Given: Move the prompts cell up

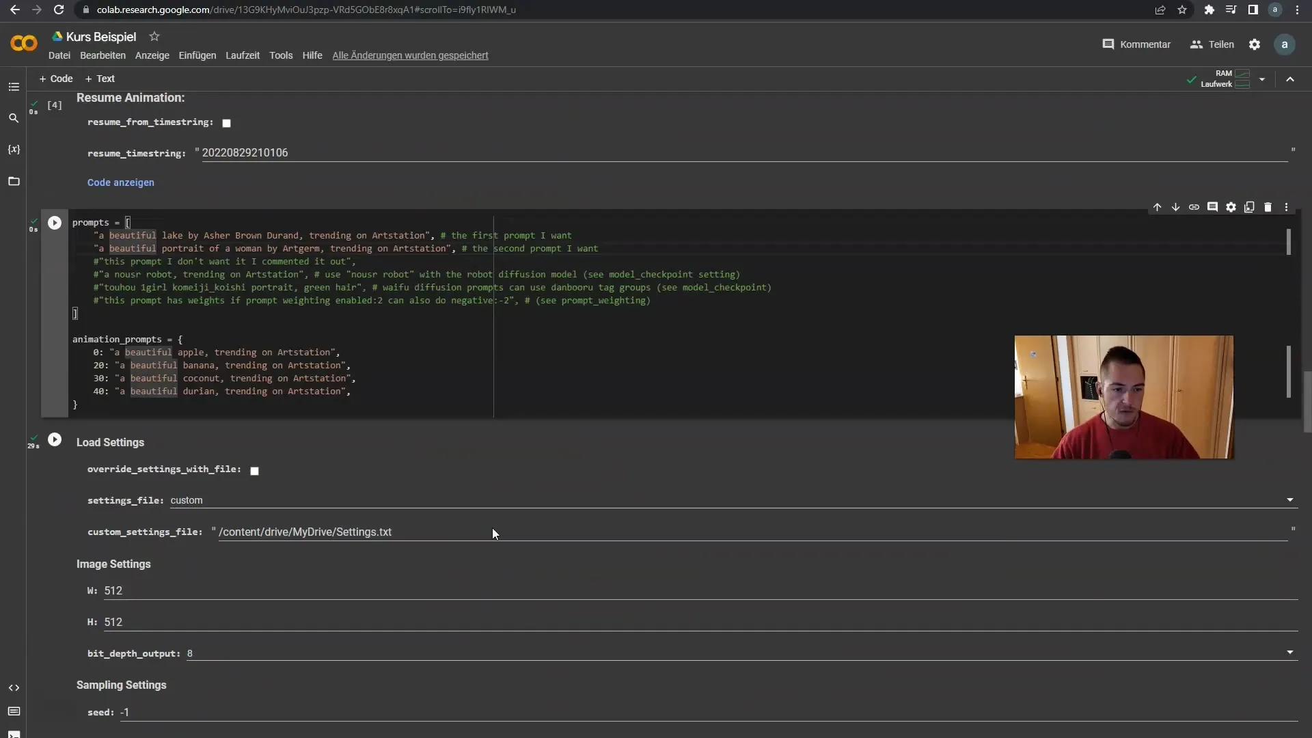Looking at the screenshot, I should coord(1157,207).
